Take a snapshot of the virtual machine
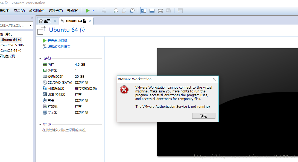The height and width of the screenshot is (162, 298). click(116, 11)
